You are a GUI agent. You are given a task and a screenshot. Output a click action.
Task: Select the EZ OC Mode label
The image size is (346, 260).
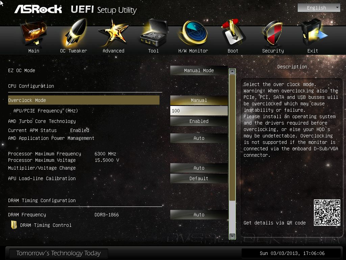(x=22, y=70)
